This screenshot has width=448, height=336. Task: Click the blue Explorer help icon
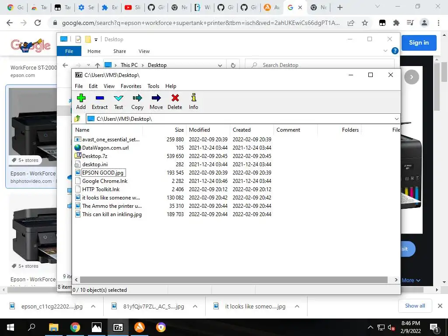click(395, 51)
